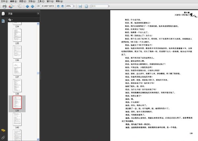Select highlighted page 139 thumbnail
Viewport: 198px width, 141px height.
click(17, 102)
